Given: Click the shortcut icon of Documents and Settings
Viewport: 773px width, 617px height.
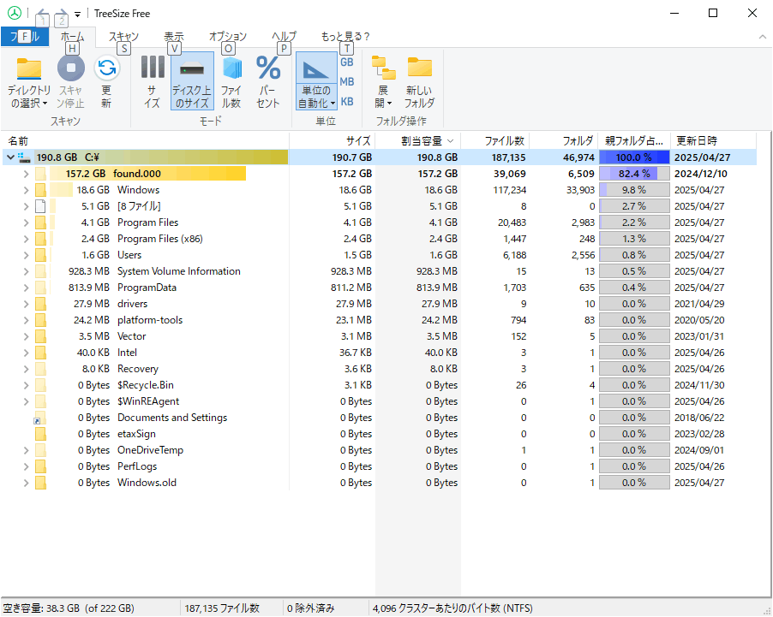Looking at the screenshot, I should click(39, 418).
